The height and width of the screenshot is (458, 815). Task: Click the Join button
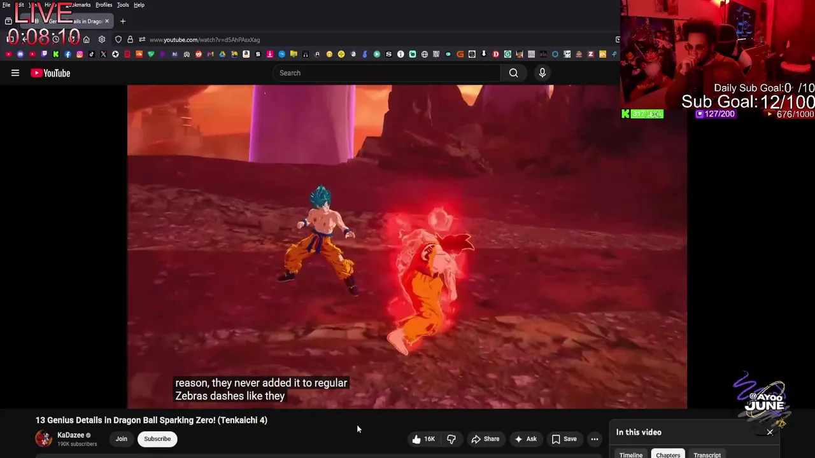coord(122,439)
